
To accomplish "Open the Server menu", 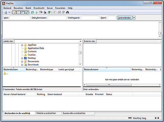I will 50,8.
